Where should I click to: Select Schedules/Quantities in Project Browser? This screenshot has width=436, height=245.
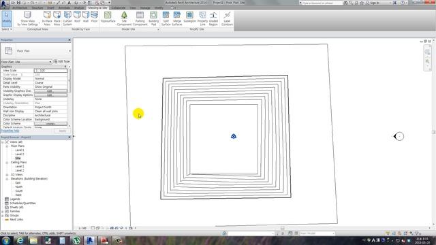coord(22,203)
